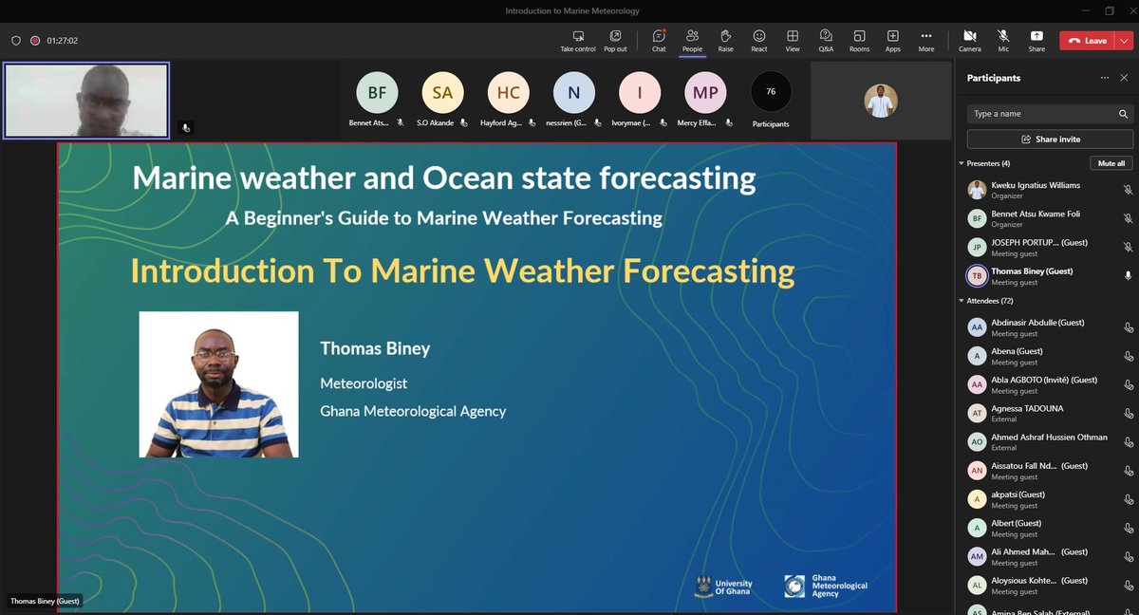Click Mute all presenters
The height and width of the screenshot is (615, 1139).
click(1111, 163)
